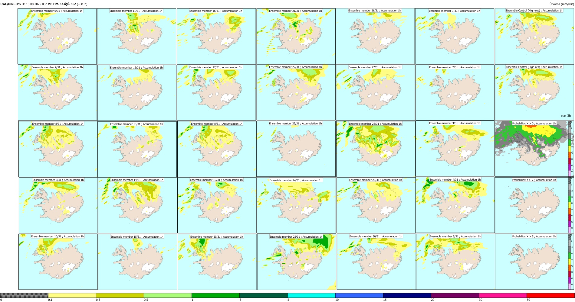Screen dimensions: 575x302
Task: Choose the Ensemble member 2/31 panel
Action: pos(455,93)
